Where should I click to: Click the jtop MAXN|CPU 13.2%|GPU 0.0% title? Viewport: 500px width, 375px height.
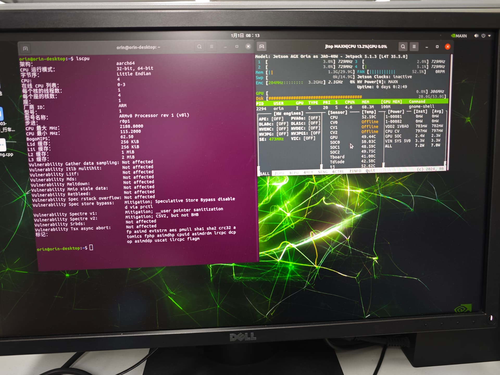point(356,47)
